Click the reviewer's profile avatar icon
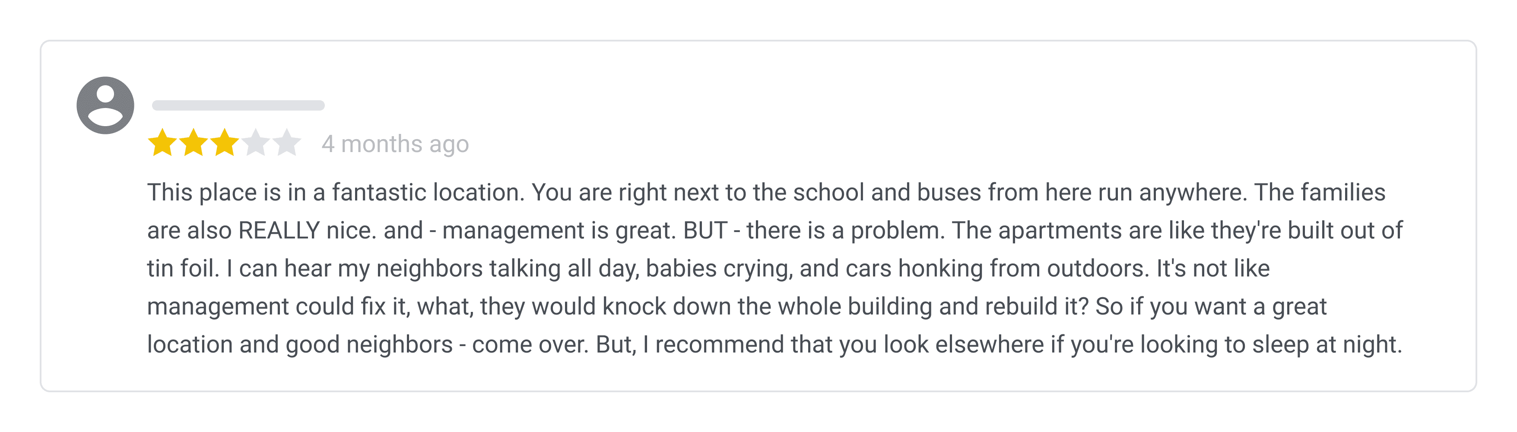 tap(105, 105)
